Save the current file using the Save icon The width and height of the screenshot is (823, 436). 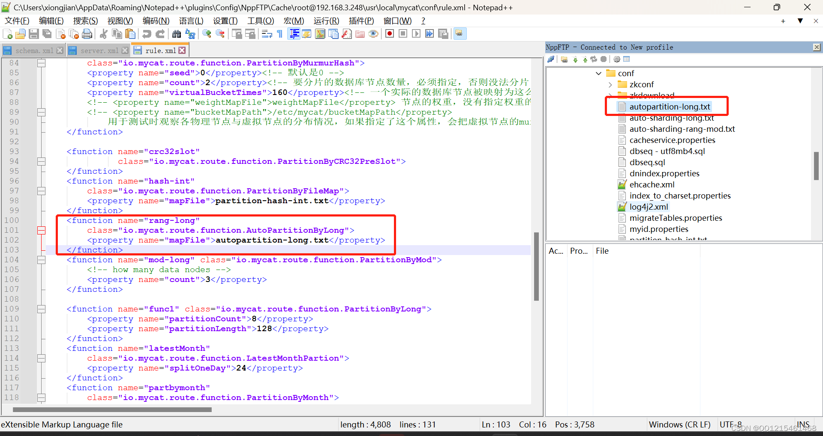34,34
